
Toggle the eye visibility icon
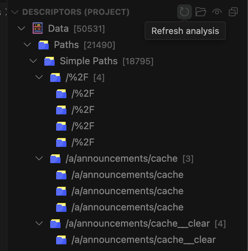pos(217,12)
